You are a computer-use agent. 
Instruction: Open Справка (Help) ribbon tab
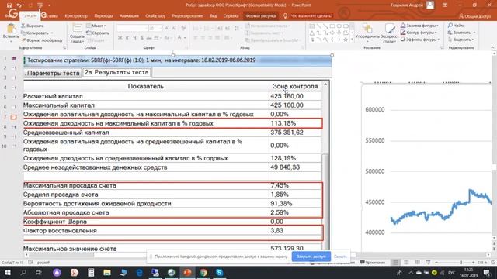click(231, 15)
